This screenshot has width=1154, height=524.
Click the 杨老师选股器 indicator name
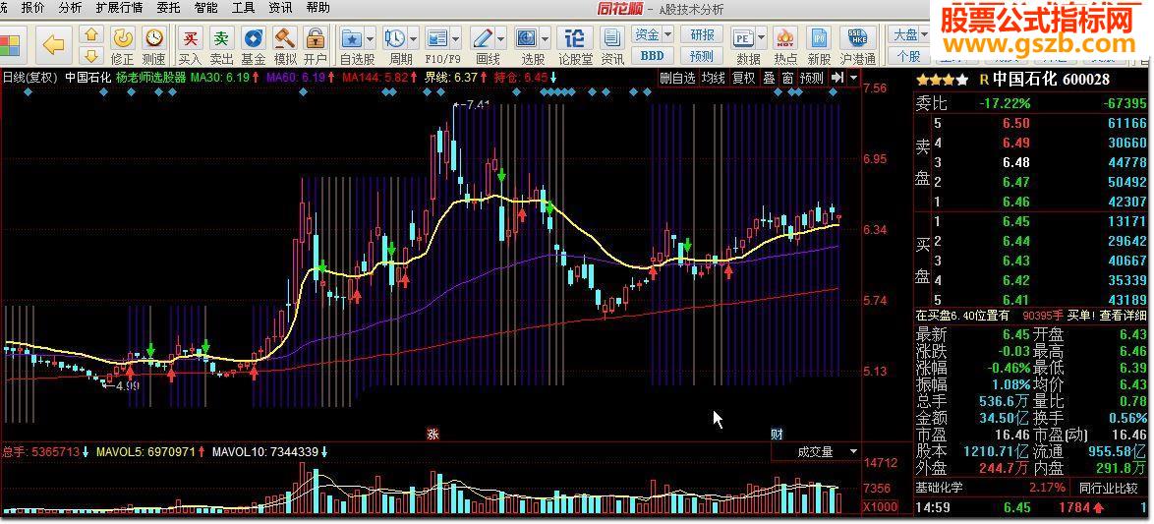(150, 77)
